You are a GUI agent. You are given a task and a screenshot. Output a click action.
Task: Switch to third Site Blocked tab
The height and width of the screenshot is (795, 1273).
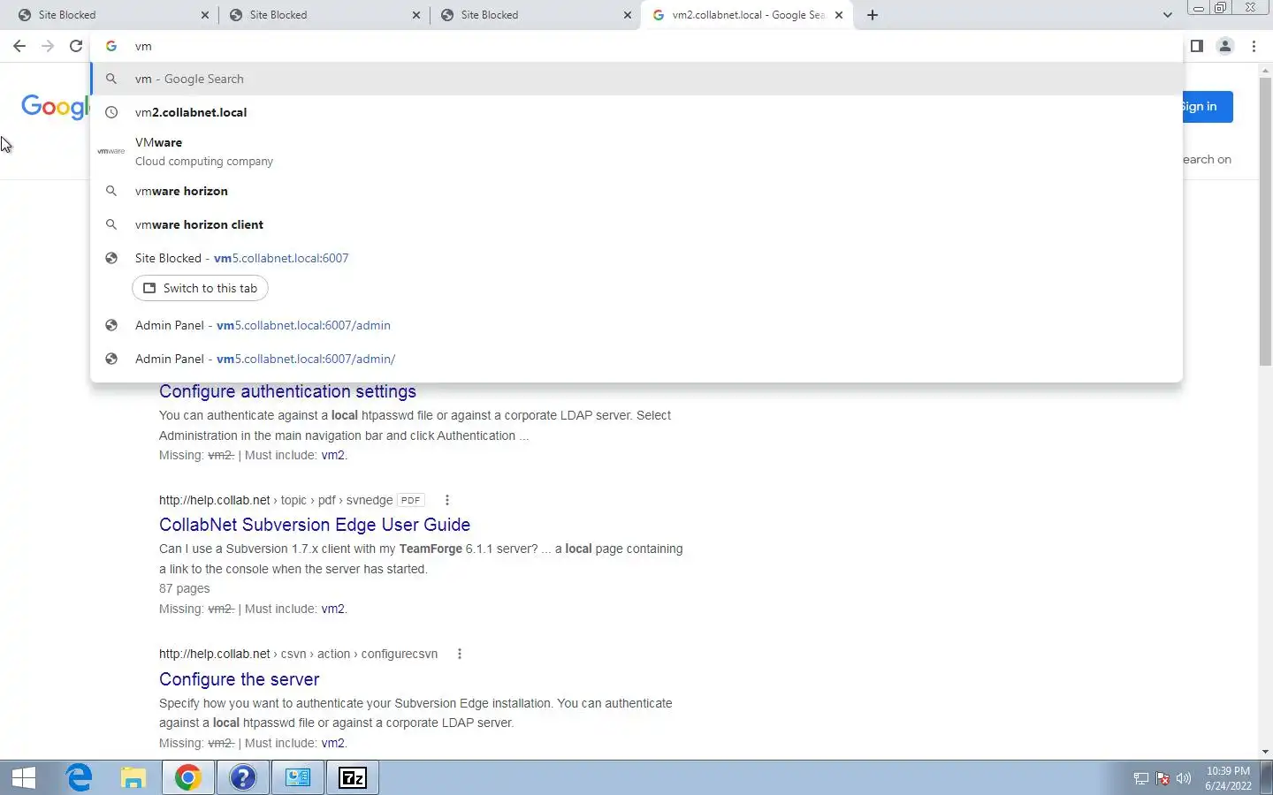click(x=533, y=15)
